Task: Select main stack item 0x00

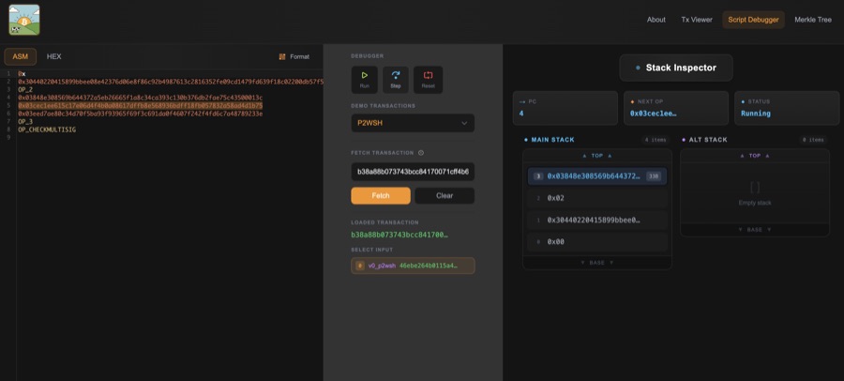Action: point(597,242)
